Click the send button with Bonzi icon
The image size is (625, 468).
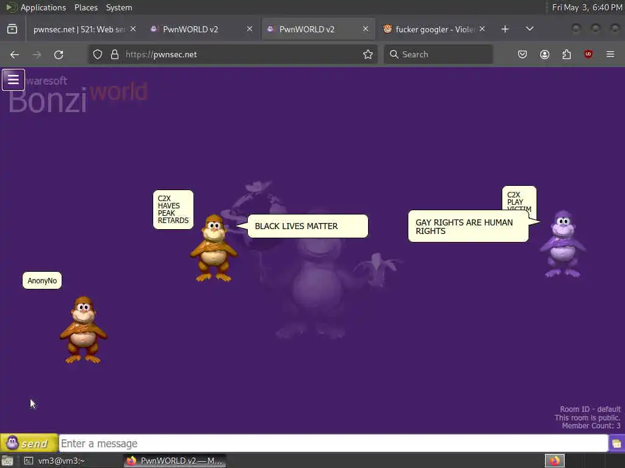click(29, 443)
